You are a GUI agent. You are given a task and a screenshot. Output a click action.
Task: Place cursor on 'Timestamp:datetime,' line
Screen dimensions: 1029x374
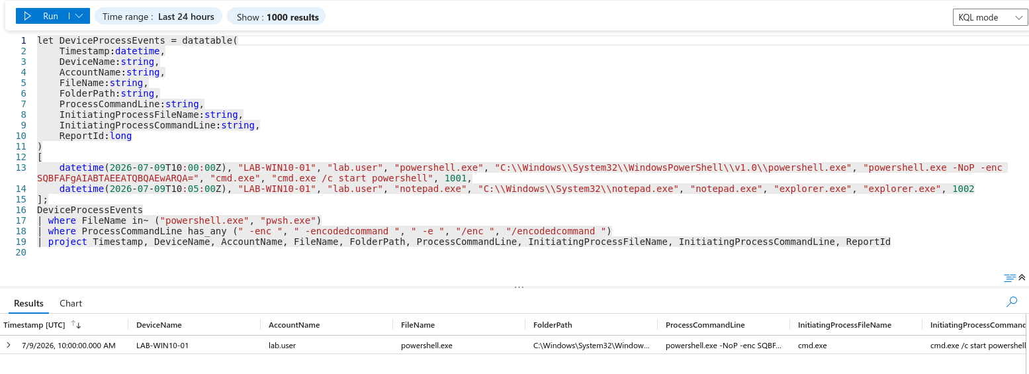click(112, 51)
